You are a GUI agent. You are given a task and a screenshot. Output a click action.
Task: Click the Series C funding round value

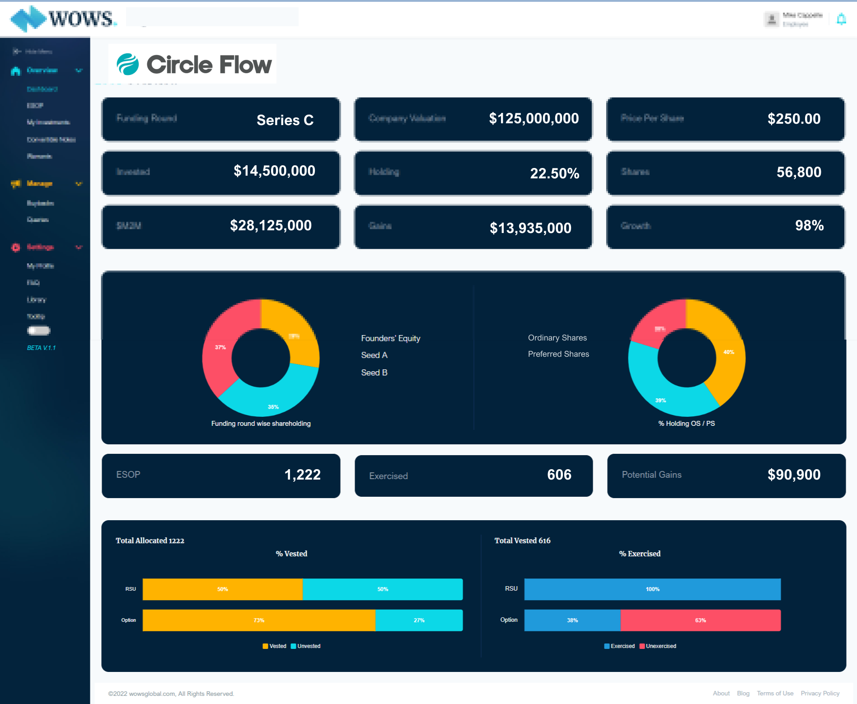(x=285, y=120)
